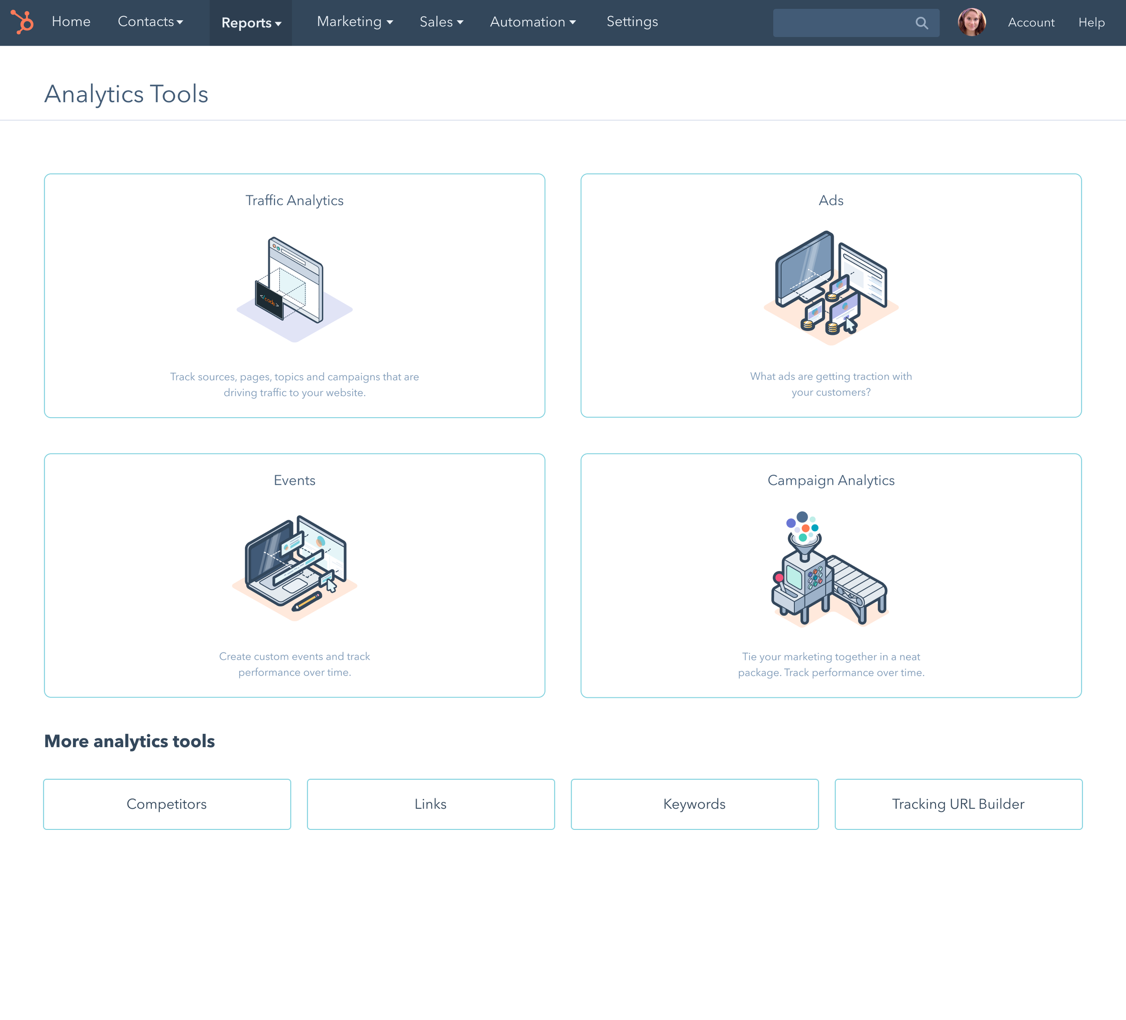This screenshot has height=1020, width=1126.
Task: Open the Tracking URL Builder
Action: [958, 804]
